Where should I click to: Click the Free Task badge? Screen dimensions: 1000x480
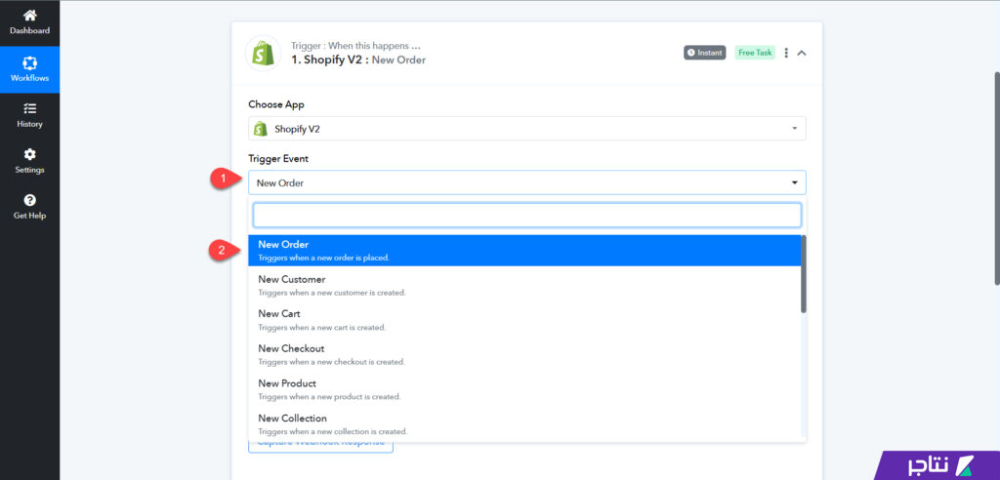[x=755, y=53]
